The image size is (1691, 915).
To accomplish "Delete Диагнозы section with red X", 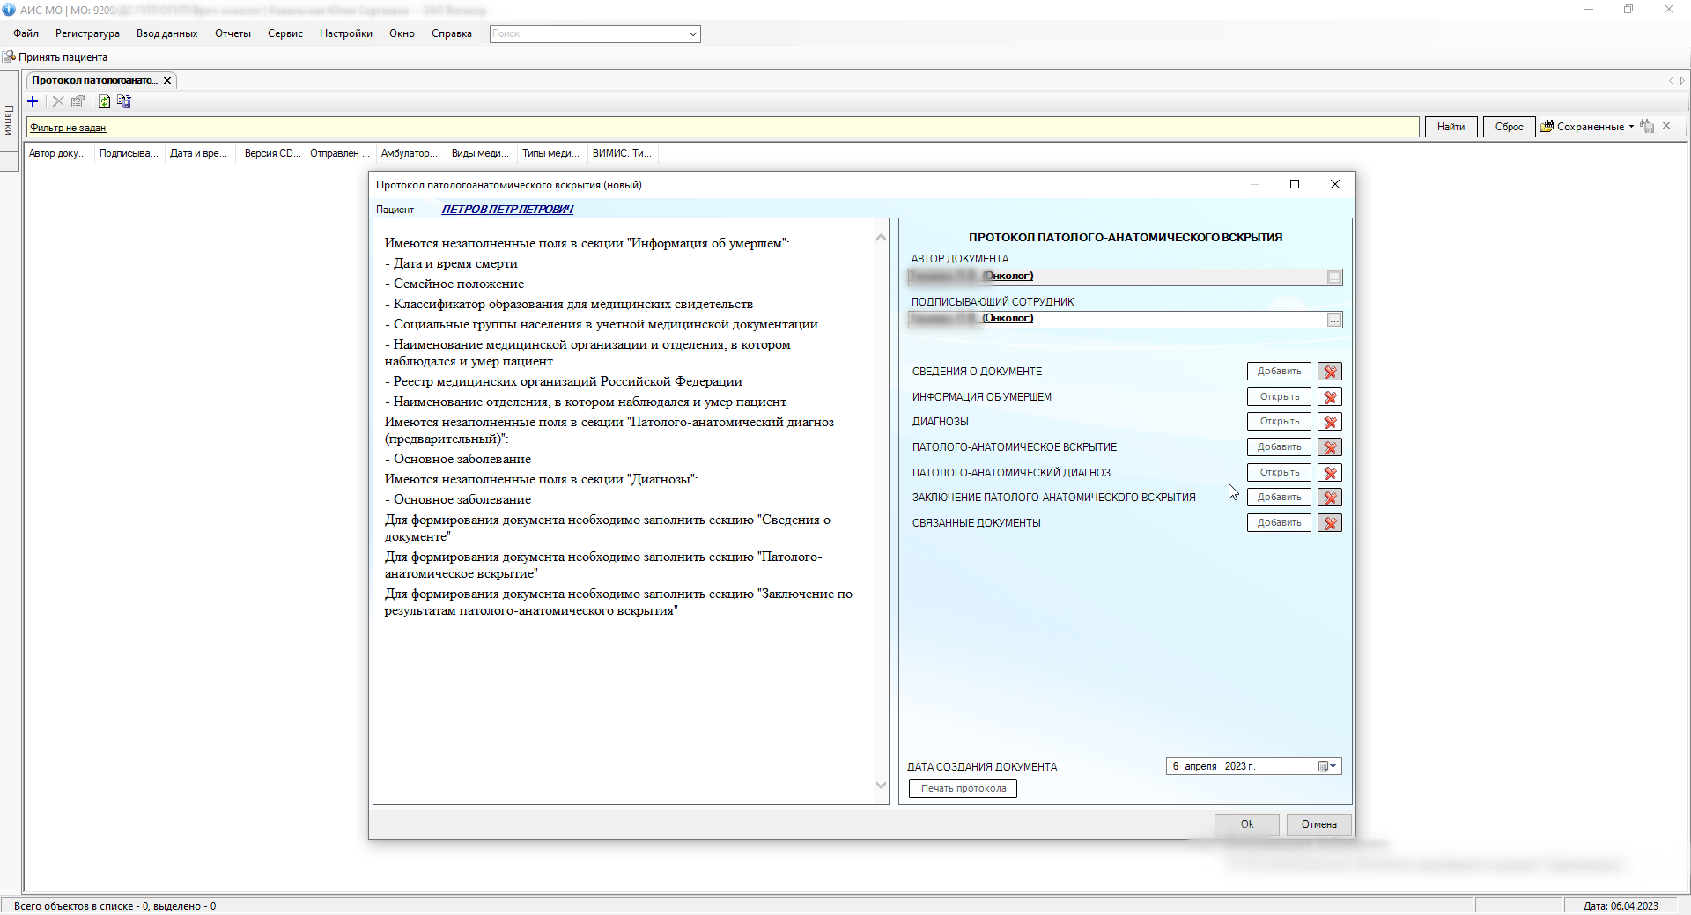I will pos(1330,422).
